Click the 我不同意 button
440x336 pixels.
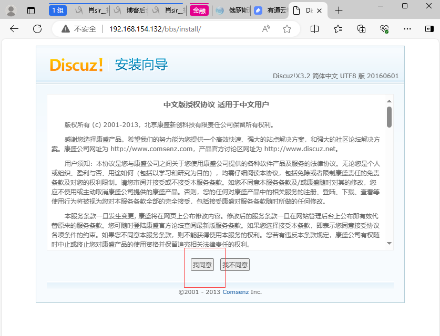[235, 265]
